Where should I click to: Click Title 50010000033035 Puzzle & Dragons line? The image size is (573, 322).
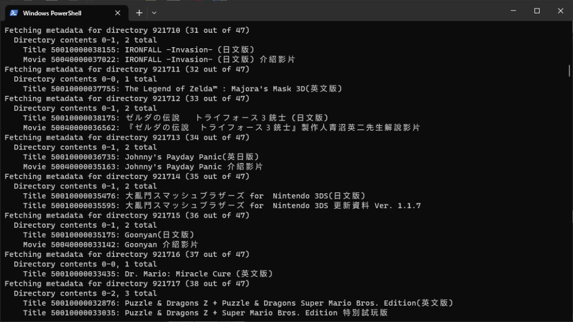[x=205, y=313]
